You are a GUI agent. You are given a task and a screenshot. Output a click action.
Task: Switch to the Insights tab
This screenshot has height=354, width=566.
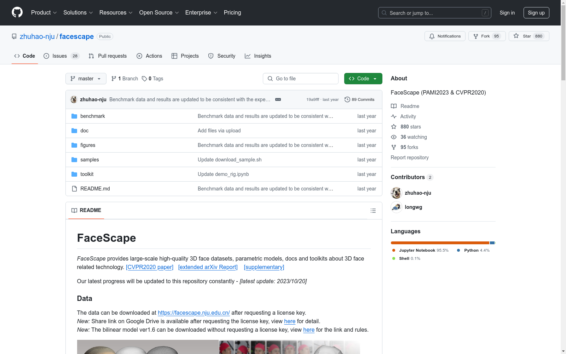point(258,56)
